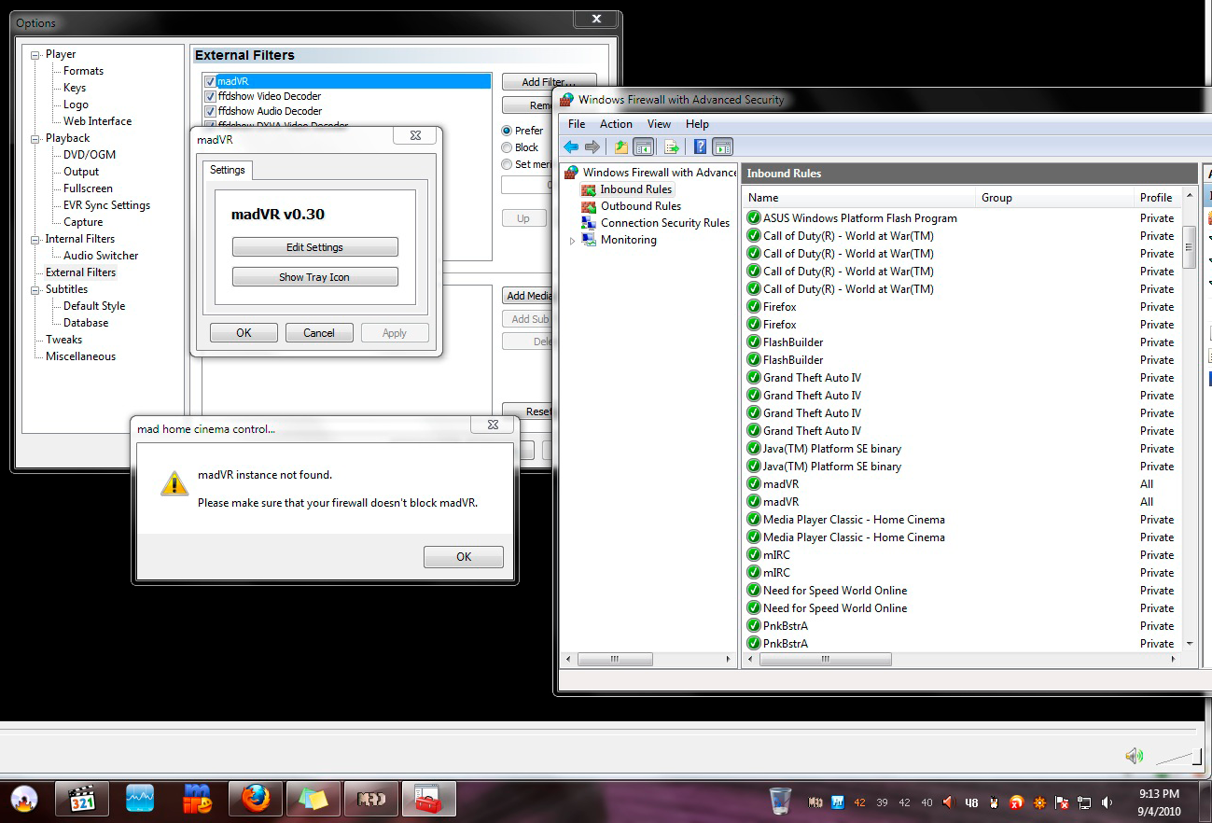
Task: Open the Action menu in firewall window
Action: coord(616,124)
